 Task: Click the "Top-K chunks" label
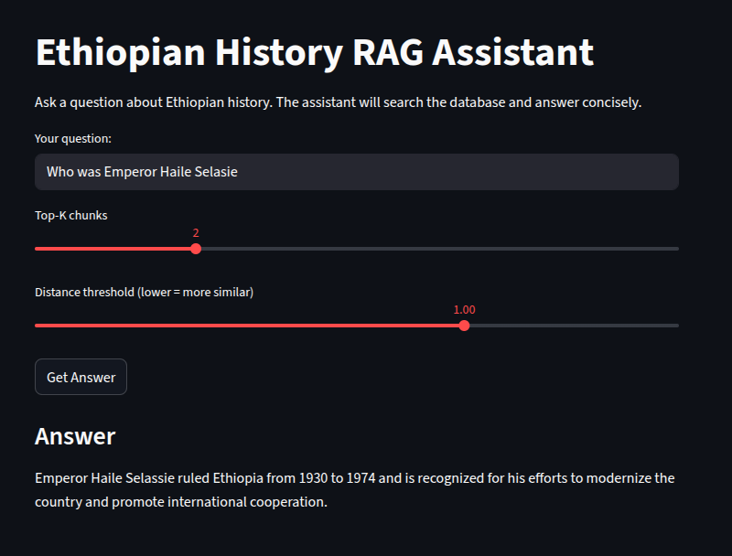point(70,216)
